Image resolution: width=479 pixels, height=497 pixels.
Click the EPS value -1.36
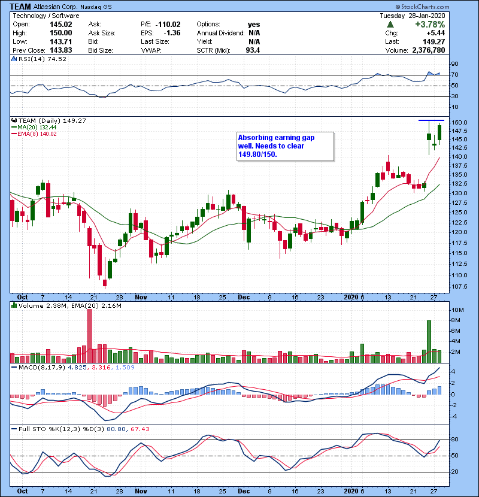click(172, 33)
